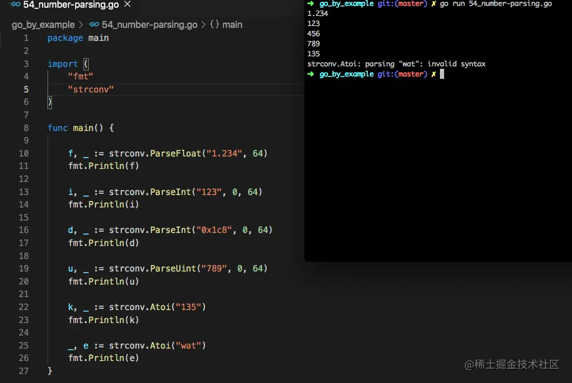Click terminal output '123'
This screenshot has height=383, width=572.
point(313,23)
